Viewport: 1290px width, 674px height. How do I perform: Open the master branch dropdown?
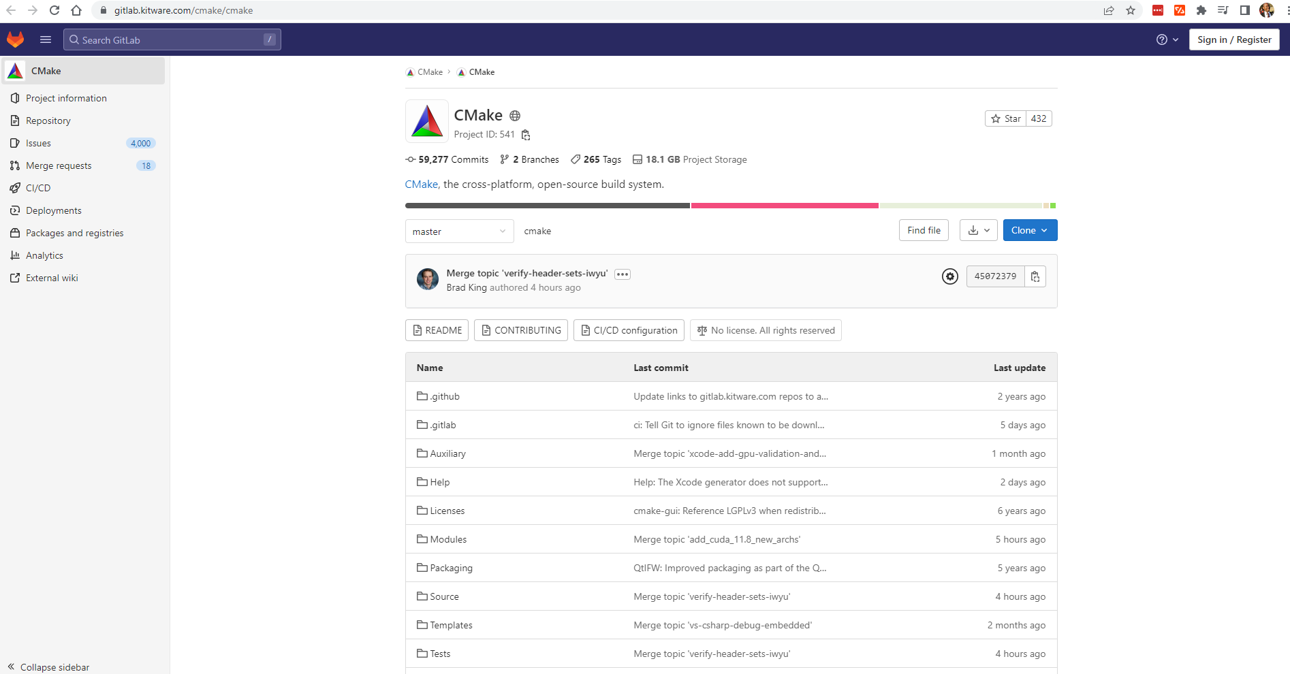[459, 231]
